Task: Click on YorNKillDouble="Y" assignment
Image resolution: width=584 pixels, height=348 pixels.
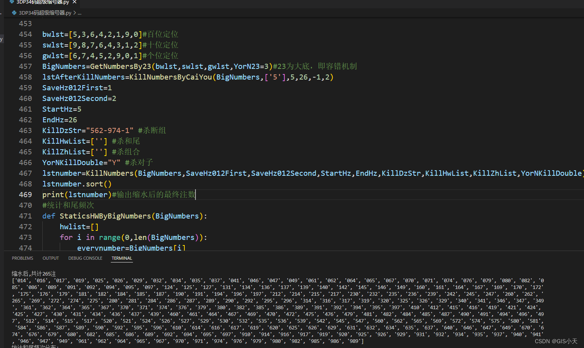Action: [81, 163]
